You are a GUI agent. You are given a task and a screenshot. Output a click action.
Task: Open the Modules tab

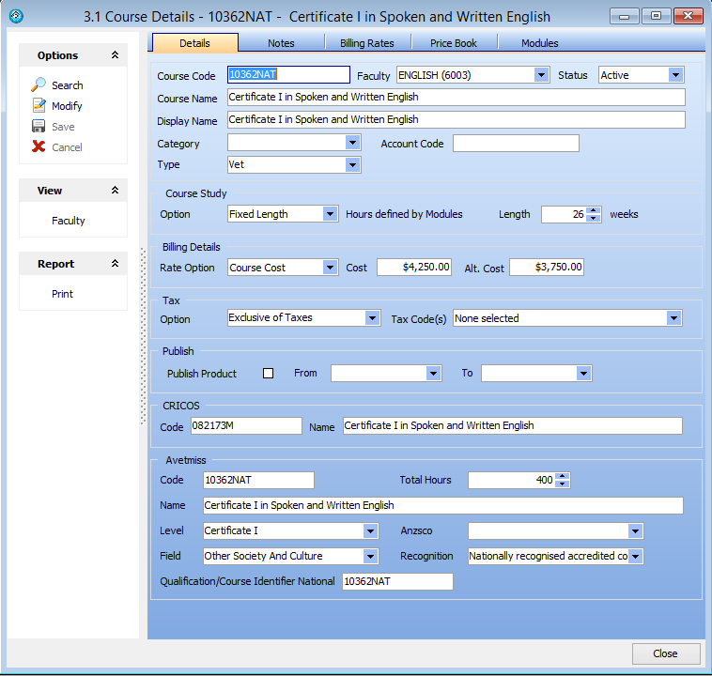539,43
